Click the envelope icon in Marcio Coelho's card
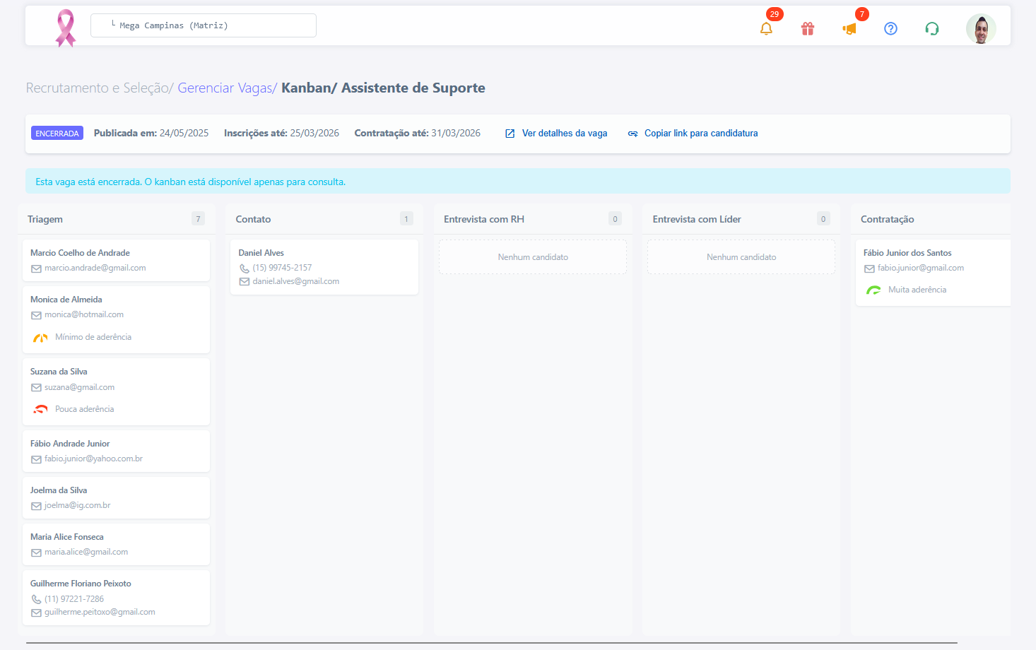This screenshot has height=650, width=1036. point(36,268)
